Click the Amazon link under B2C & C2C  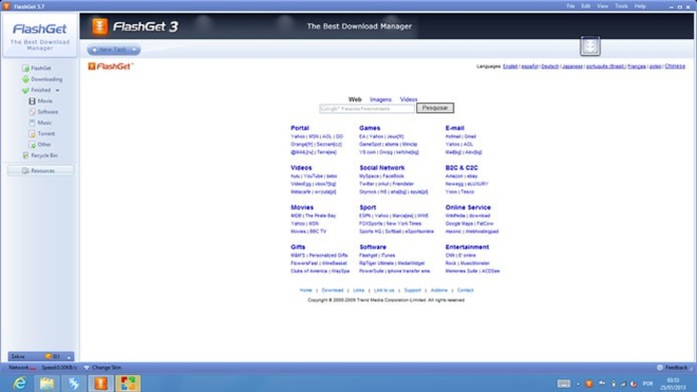click(x=454, y=176)
